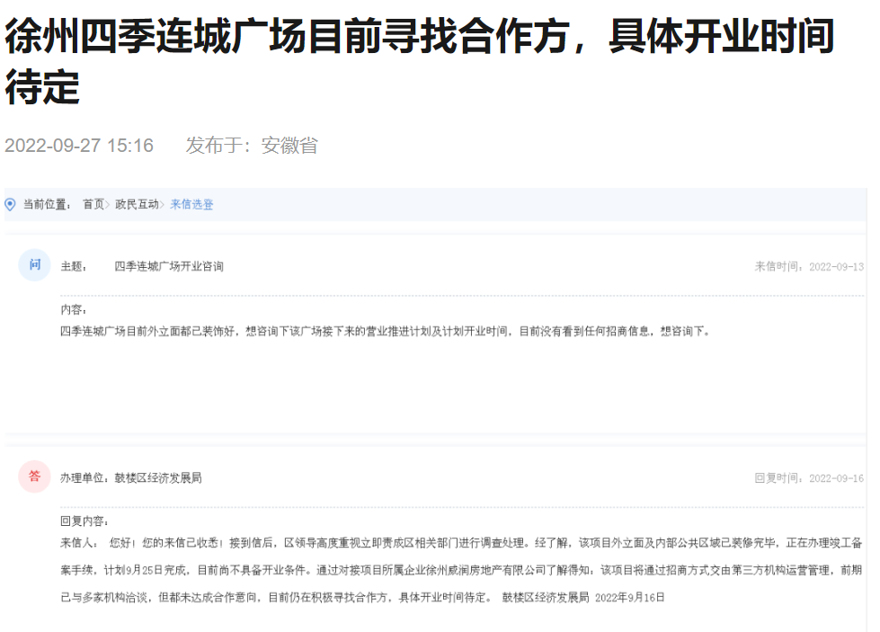The width and height of the screenshot is (880, 632).
Task: Click the blue 问 question badge
Action: (35, 264)
